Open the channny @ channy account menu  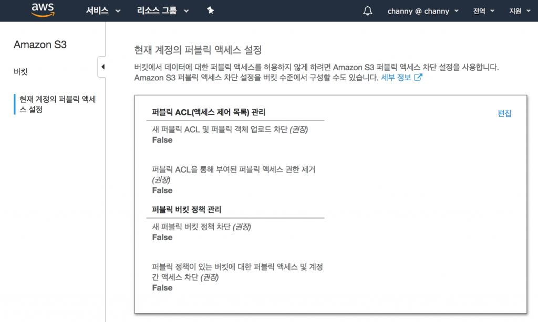click(423, 12)
